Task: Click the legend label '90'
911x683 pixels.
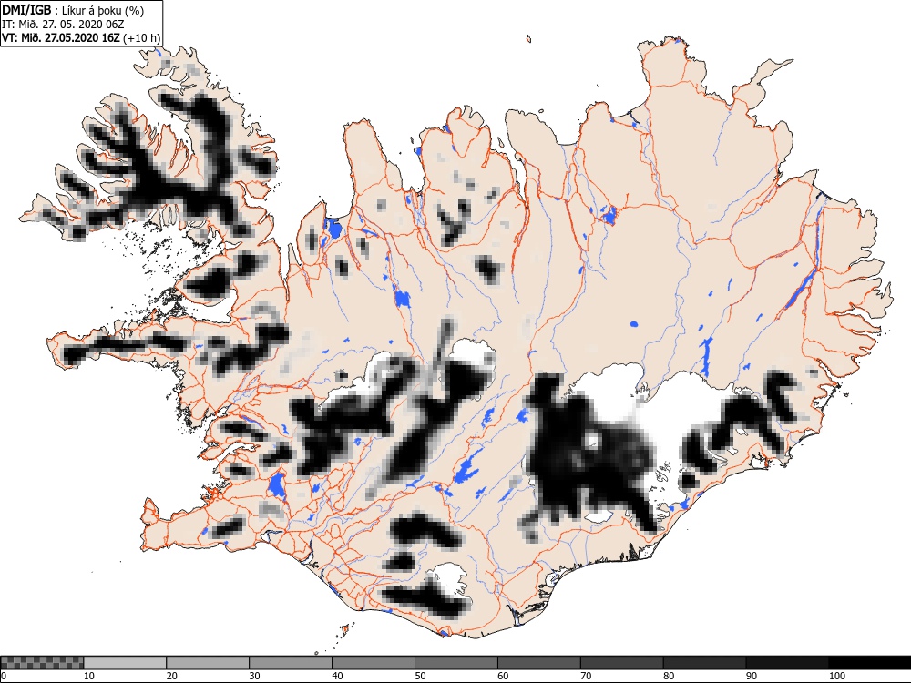Action: (x=752, y=676)
